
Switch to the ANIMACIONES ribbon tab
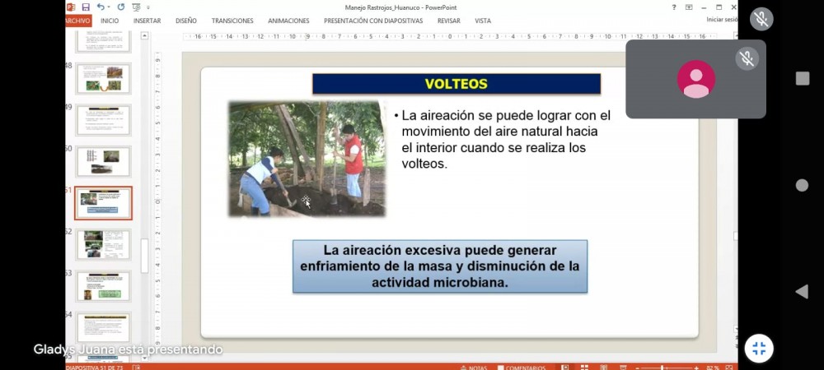288,21
